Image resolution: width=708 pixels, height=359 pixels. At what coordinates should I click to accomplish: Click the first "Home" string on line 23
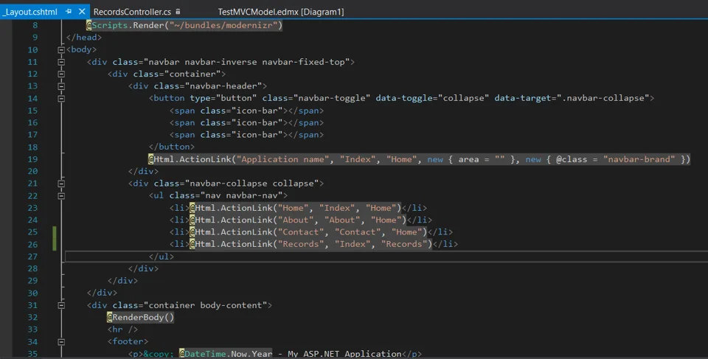[293, 208]
